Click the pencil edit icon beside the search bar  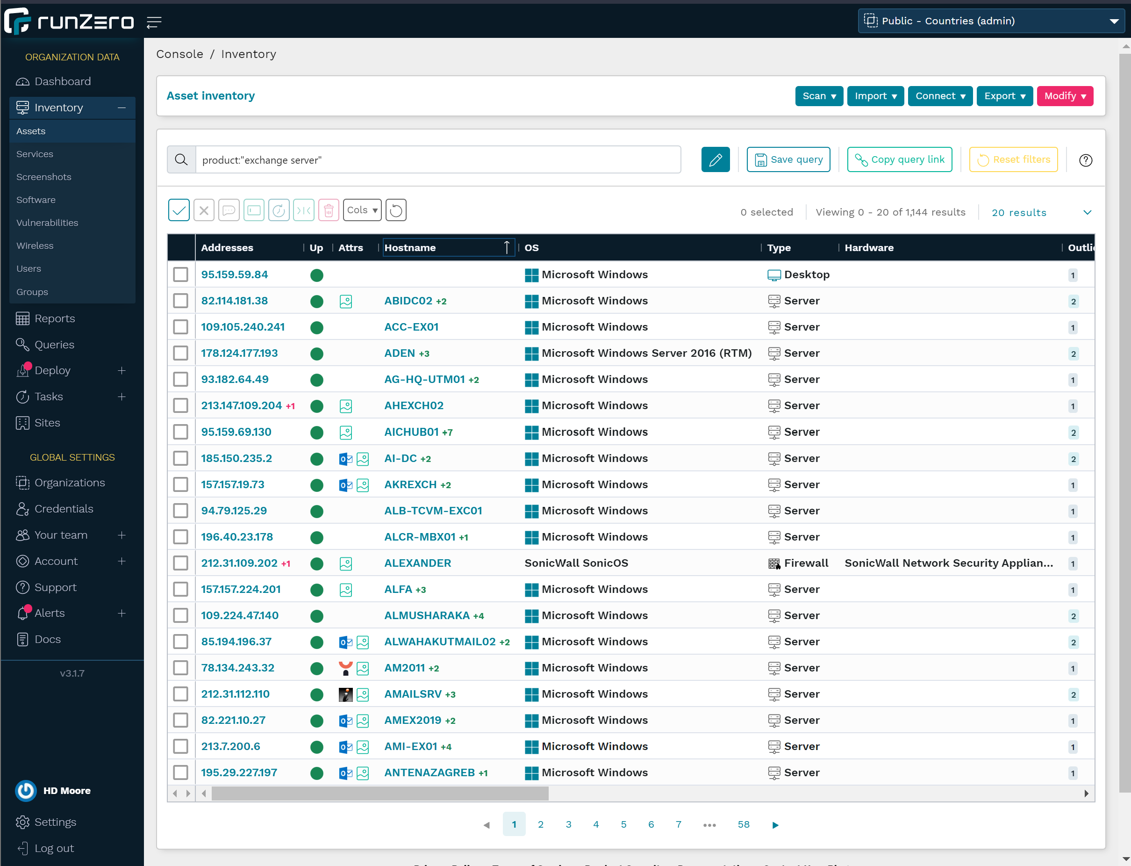pos(715,159)
